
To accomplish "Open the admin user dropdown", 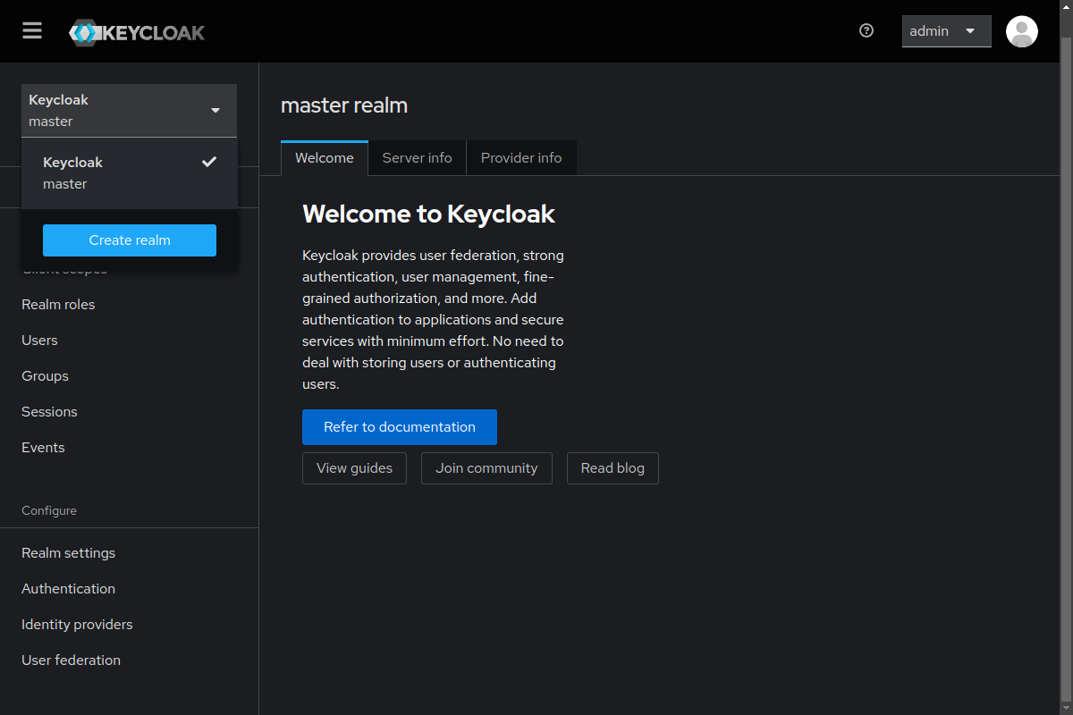I will [946, 31].
